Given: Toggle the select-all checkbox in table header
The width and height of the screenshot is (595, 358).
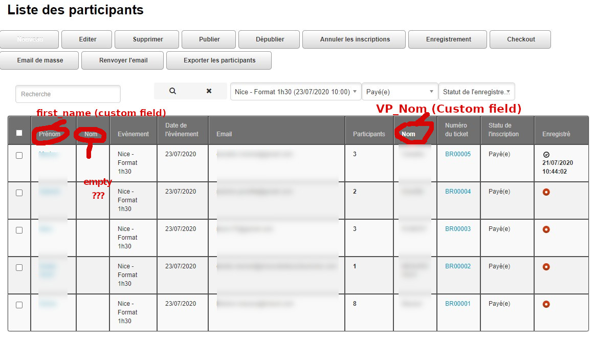Looking at the screenshot, I should 19,133.
